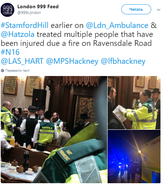163x185 pixels.
Task: Visit the @MPSHackney profile mention
Action: [x=72, y=61]
